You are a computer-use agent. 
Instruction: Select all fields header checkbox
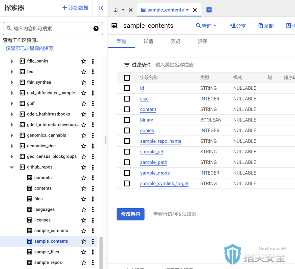click(127, 78)
